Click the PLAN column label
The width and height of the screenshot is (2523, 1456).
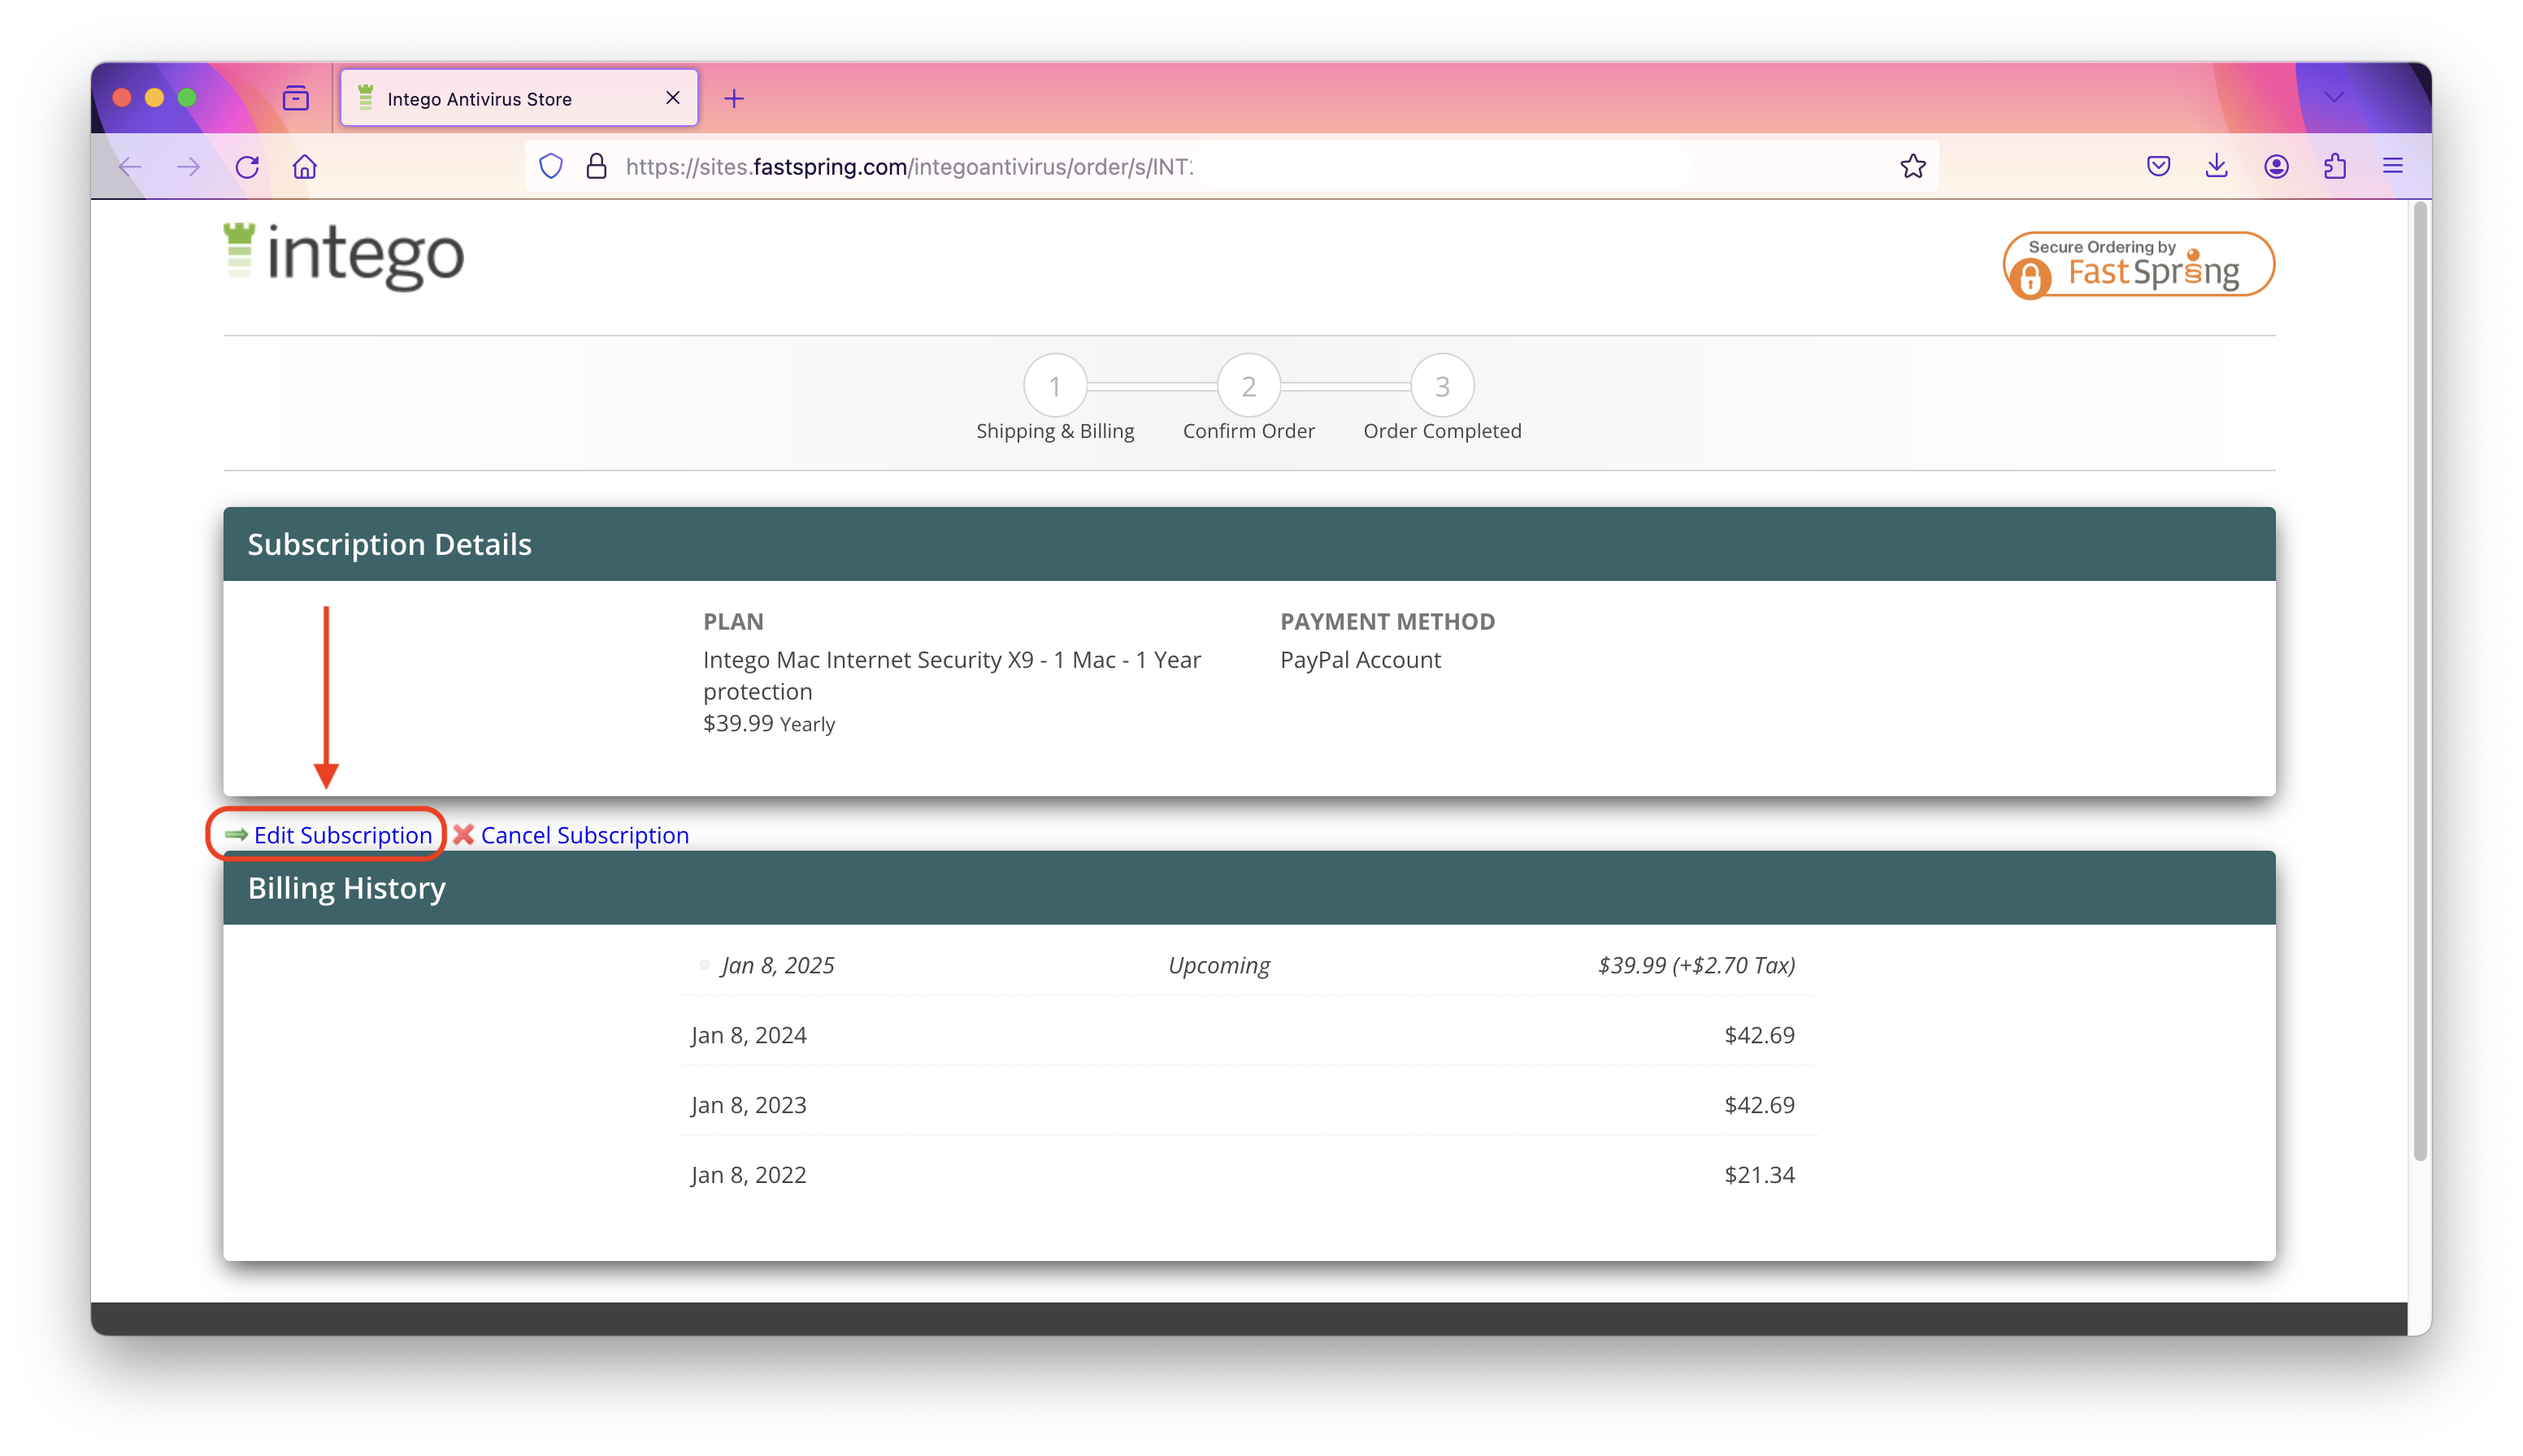733,622
